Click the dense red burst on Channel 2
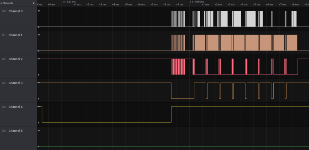 (x=178, y=67)
